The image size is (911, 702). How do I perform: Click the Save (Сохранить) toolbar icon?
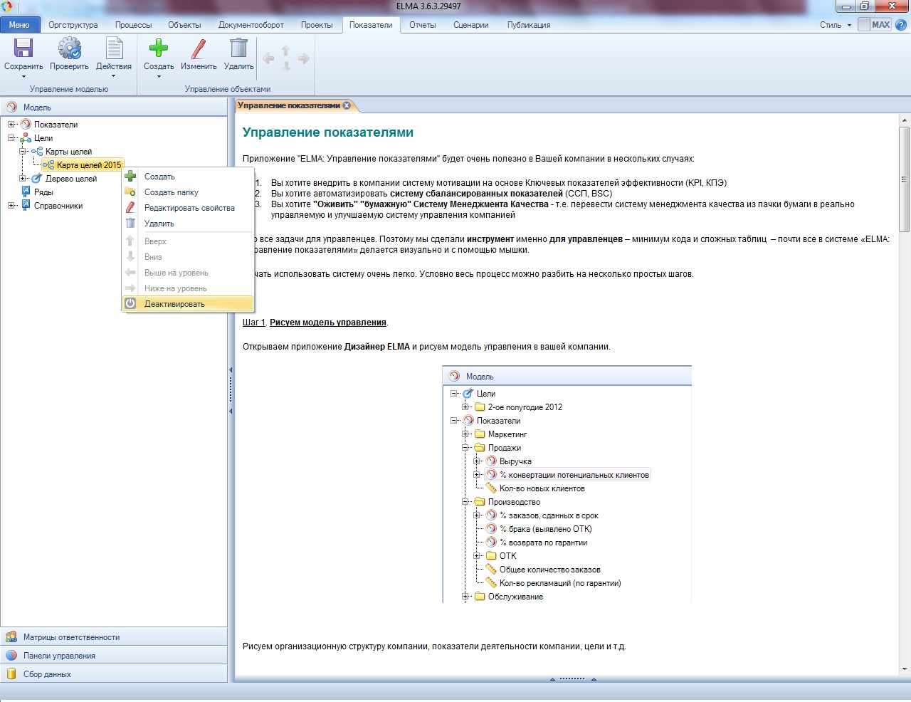click(x=23, y=48)
